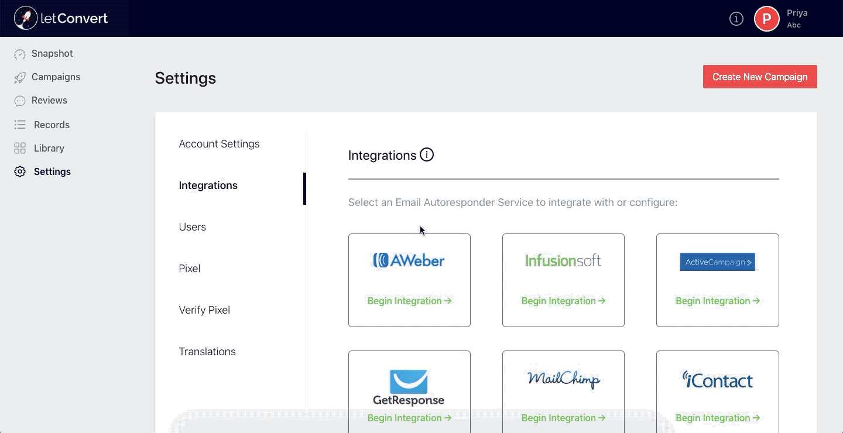Click the iContact logo
843x433 pixels.
coord(718,380)
